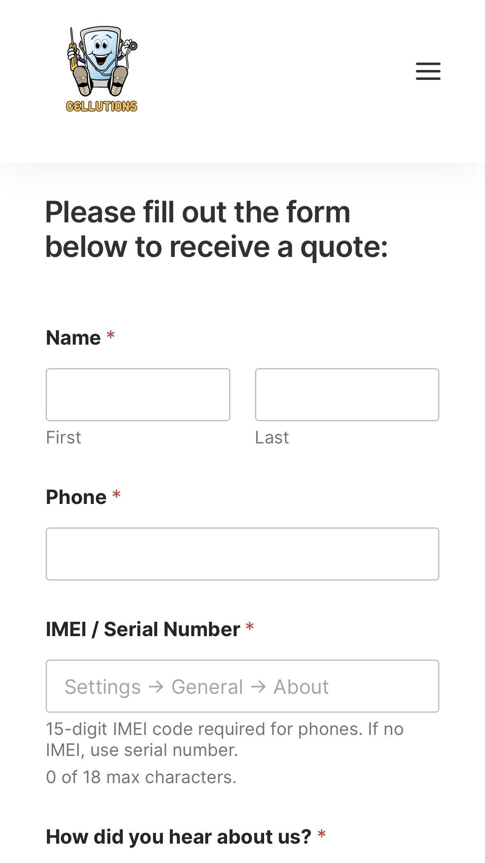Click the asterisk after 'How did you hear about us?'
The image size is (485, 863).
(x=322, y=835)
